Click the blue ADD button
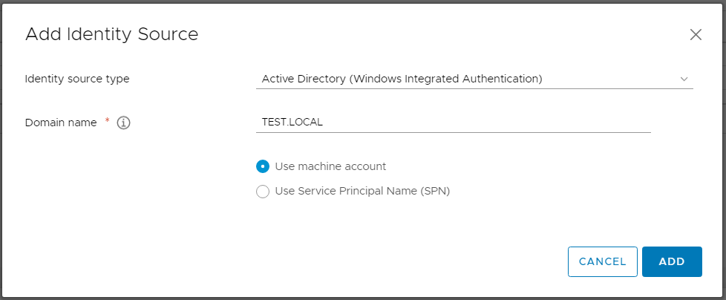This screenshot has width=726, height=300. click(672, 261)
